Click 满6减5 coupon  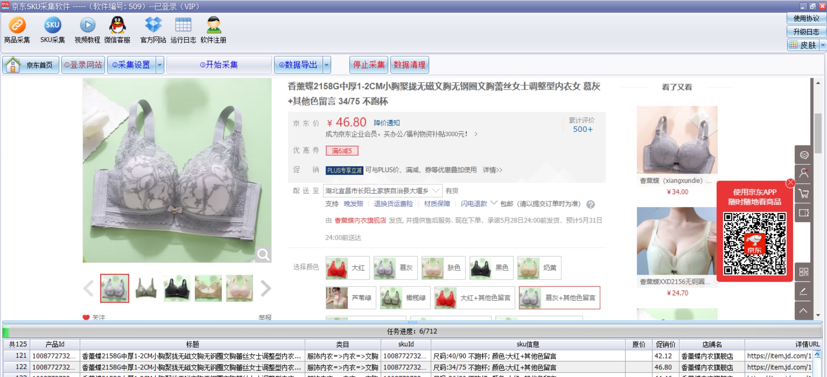click(342, 151)
